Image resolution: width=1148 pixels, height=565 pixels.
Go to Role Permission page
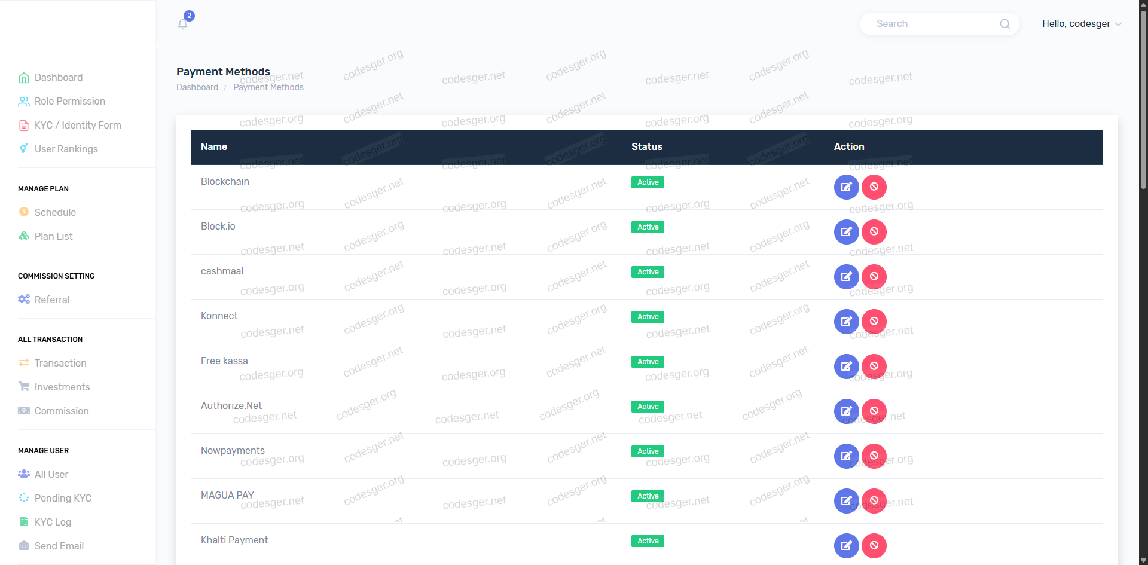tap(69, 102)
